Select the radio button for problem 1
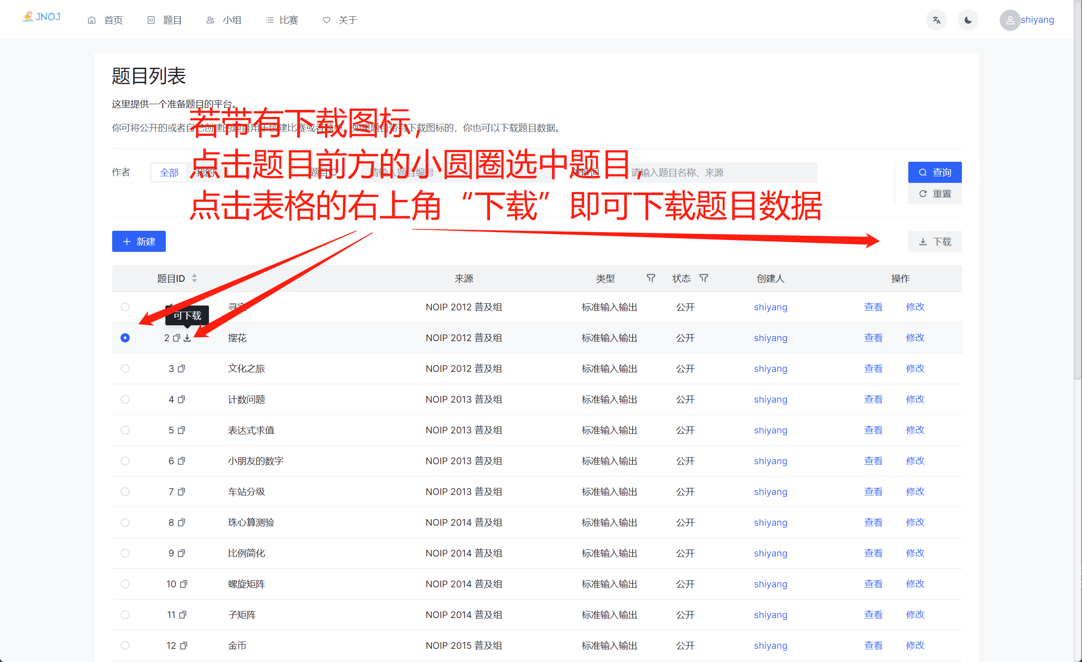Viewport: 1082px width, 662px height. 125,307
